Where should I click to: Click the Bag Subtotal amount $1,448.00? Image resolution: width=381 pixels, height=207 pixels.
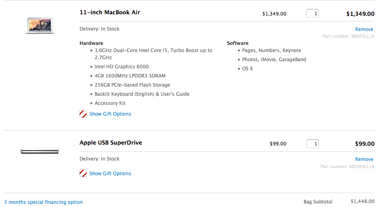tap(363, 201)
